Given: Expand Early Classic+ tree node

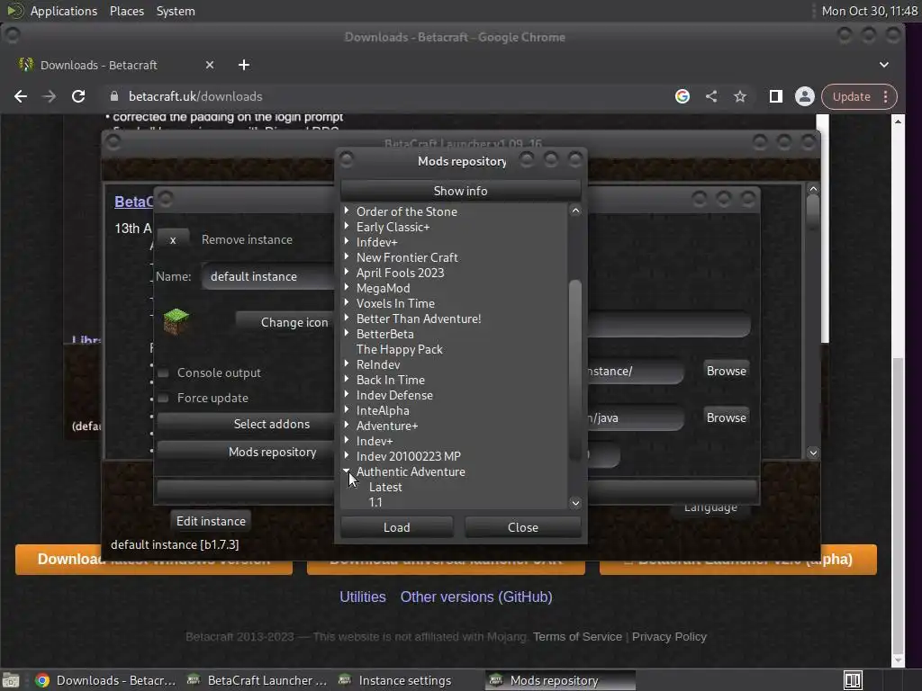Looking at the screenshot, I should click(347, 226).
